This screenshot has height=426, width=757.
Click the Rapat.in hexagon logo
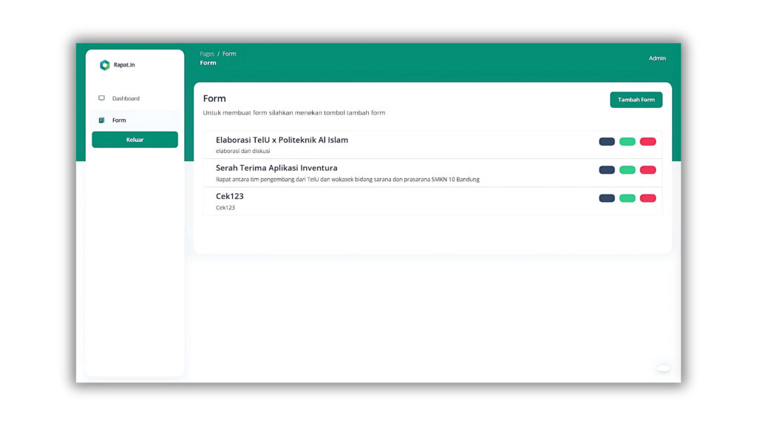[104, 65]
